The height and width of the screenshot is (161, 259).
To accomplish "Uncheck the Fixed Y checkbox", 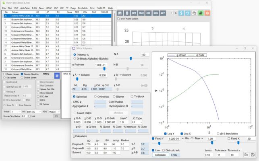I will (x=153, y=138).
